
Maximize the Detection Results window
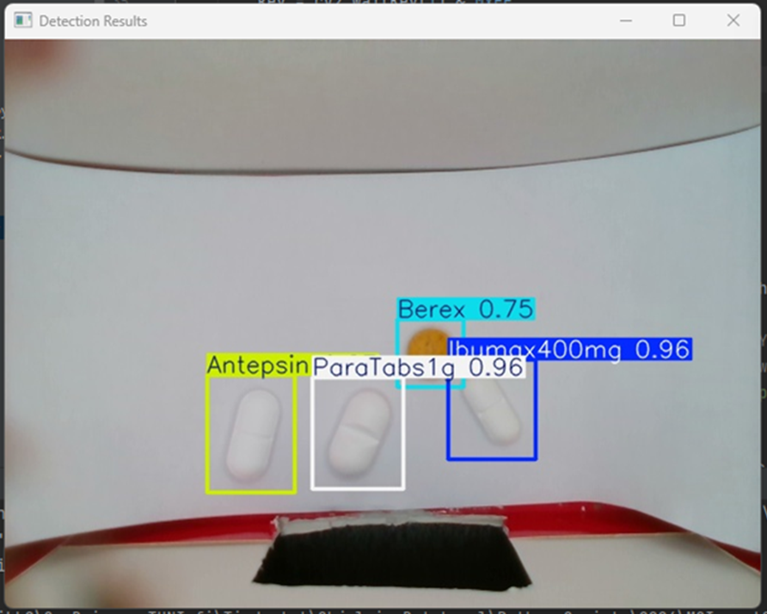click(x=680, y=21)
